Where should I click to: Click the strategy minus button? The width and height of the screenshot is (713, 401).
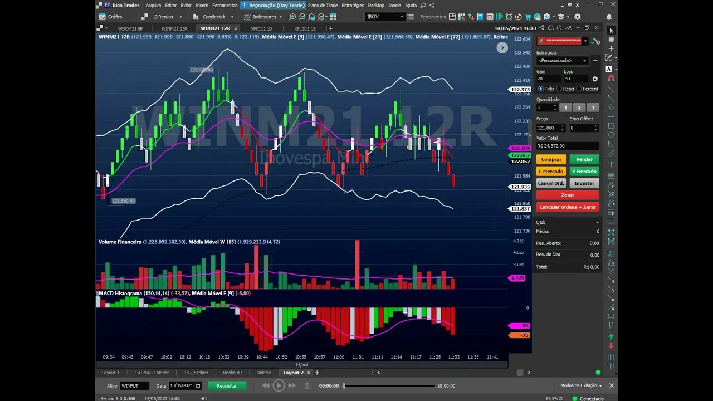click(595, 60)
